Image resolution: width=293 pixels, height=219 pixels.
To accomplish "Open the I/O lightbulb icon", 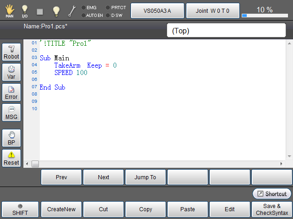I will pyautogui.click(x=25, y=10).
